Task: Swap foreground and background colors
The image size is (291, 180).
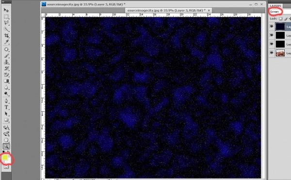Action: click(x=9, y=152)
